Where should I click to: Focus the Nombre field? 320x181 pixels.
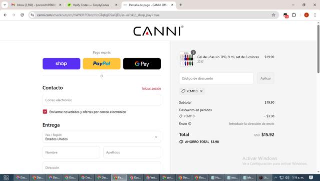[71, 152]
